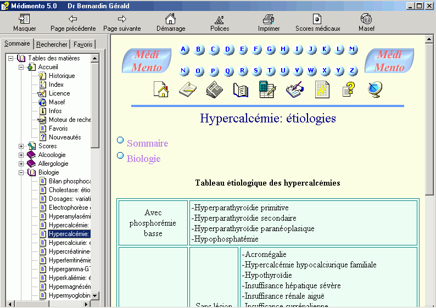The height and width of the screenshot is (308, 436).
Task: Open Hypermagnésémie tree entry
Action: (70, 287)
